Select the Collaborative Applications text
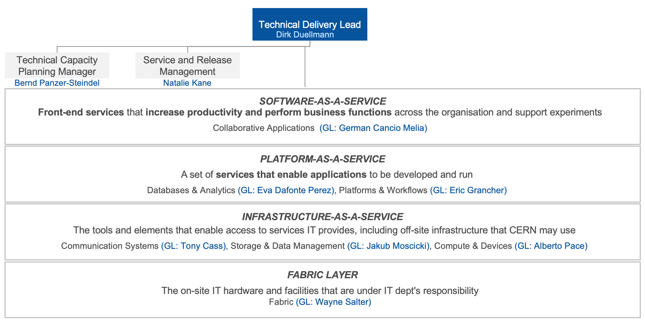Image resolution: width=645 pixels, height=322 pixels. tap(264, 128)
